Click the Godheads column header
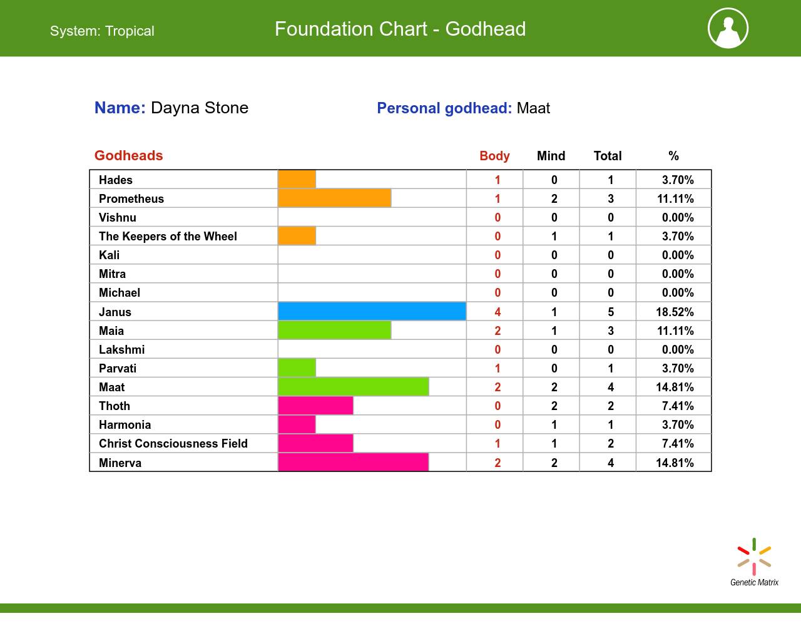Image resolution: width=801 pixels, height=626 pixels. pos(128,156)
